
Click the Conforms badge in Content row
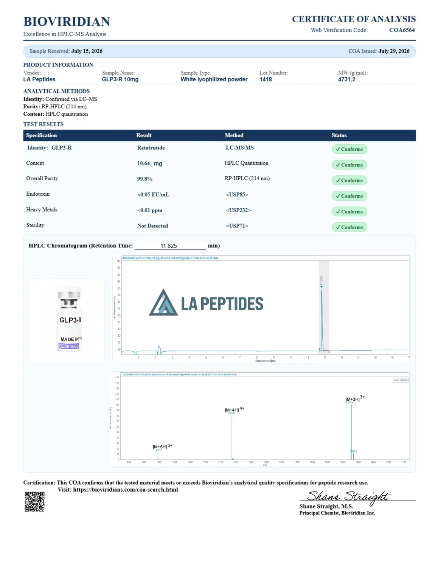pyautogui.click(x=349, y=165)
